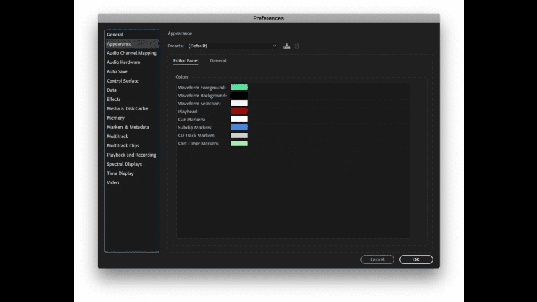Select Spectral Displays category

[124, 164]
